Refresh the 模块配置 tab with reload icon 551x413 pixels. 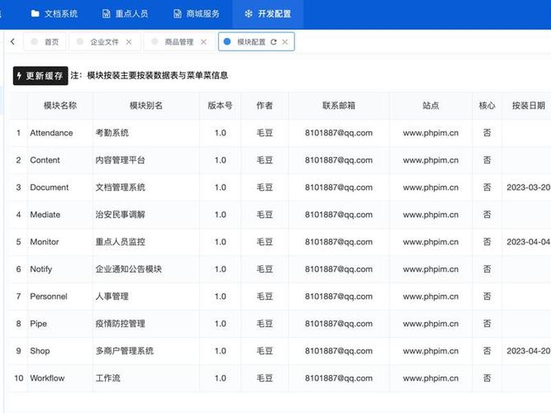[x=273, y=42]
